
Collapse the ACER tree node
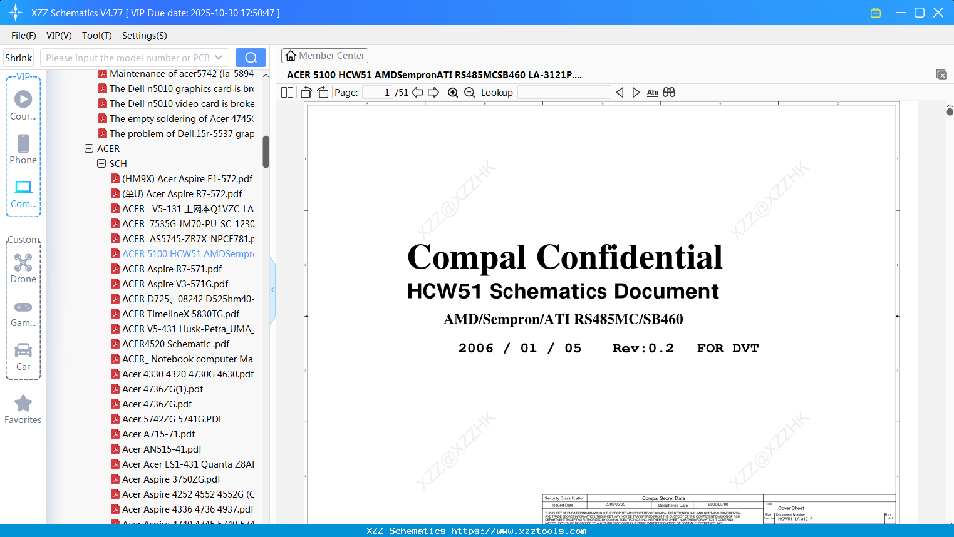89,149
